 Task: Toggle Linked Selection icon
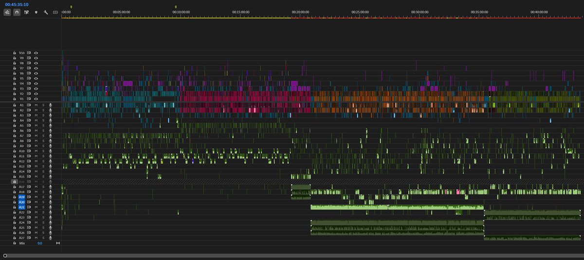coord(26,12)
